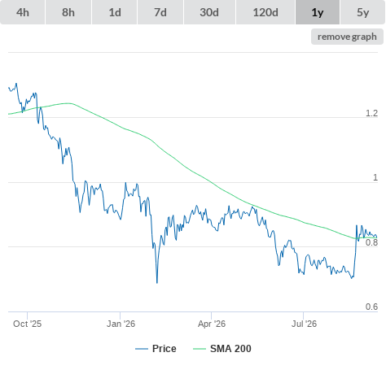The width and height of the screenshot is (386, 370).
Task: Click the remove graph button
Action: click(347, 37)
